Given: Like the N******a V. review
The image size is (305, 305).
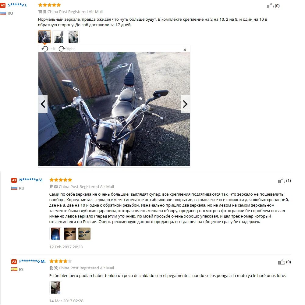Looking at the screenshot, I should pyautogui.click(x=282, y=180).
